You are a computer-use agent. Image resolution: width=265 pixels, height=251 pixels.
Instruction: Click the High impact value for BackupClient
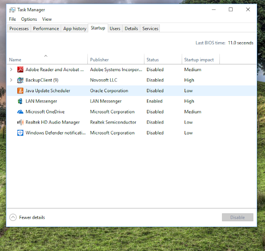[x=189, y=80]
